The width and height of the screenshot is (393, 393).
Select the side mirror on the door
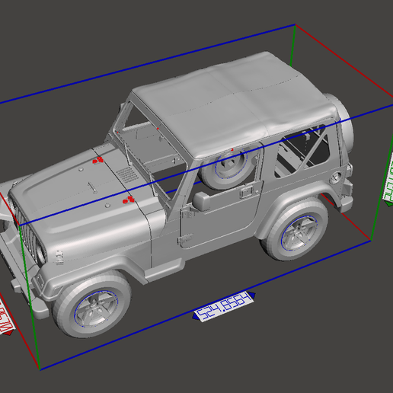coord(202,201)
